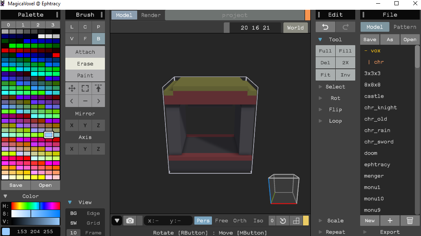This screenshot has width=421, height=236.
Task: Take a screenshot with the camera icon
Action: pyautogui.click(x=130, y=221)
